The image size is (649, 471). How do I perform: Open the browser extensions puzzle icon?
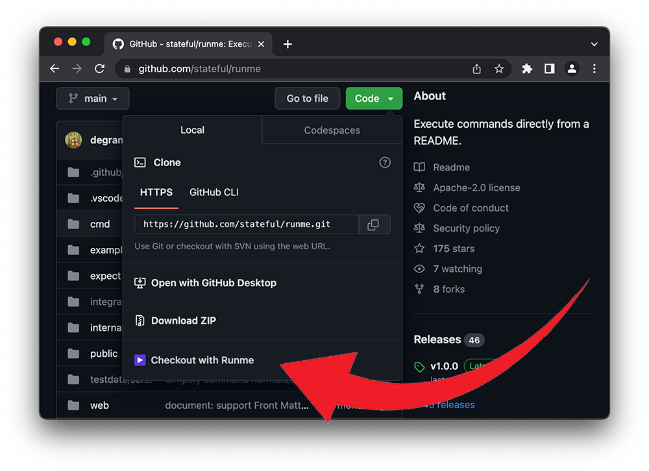[527, 69]
